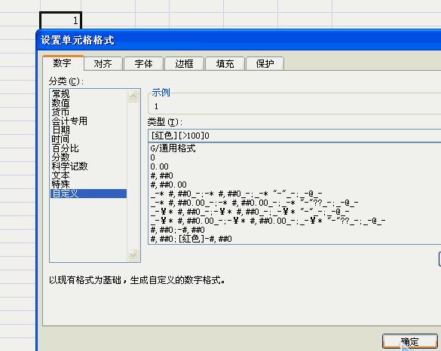Select 分数 category
This screenshot has width=441, height=351.
point(88,157)
